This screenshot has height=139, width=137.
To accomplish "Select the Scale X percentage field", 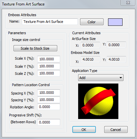I will coord(49,59).
